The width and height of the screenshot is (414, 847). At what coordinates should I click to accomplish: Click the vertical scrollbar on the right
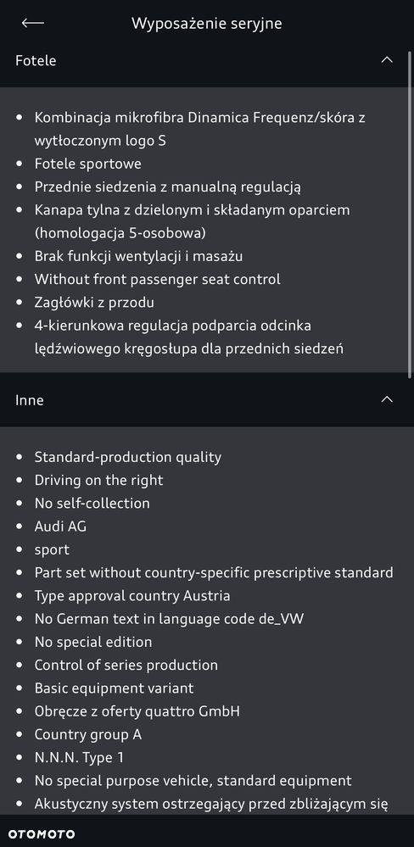pos(411,214)
